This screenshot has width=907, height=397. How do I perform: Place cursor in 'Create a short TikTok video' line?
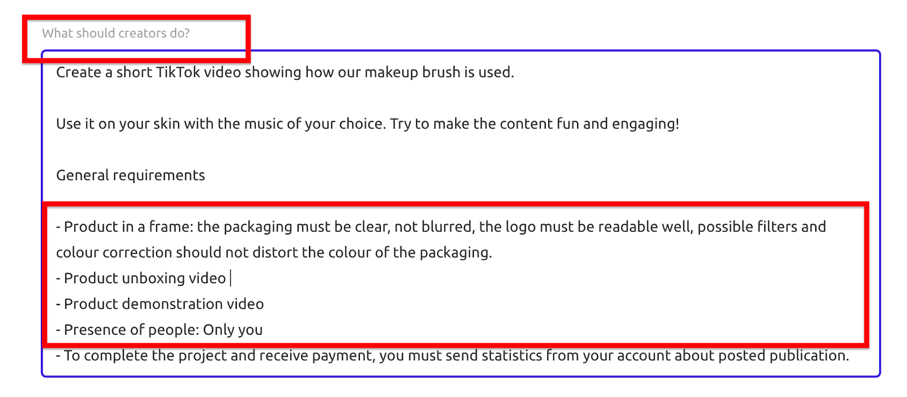[x=285, y=72]
